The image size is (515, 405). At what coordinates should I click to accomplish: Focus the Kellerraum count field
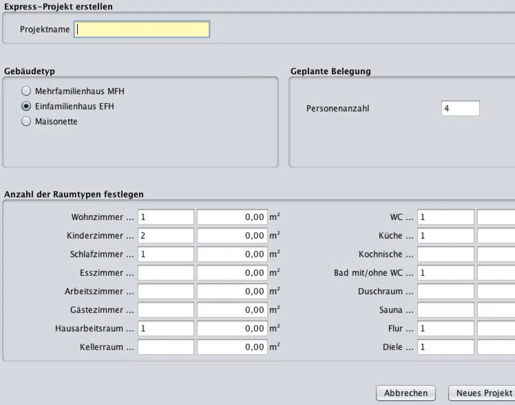tap(166, 347)
